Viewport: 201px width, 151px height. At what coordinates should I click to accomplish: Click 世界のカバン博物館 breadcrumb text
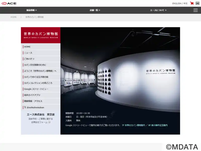[x=34, y=17]
